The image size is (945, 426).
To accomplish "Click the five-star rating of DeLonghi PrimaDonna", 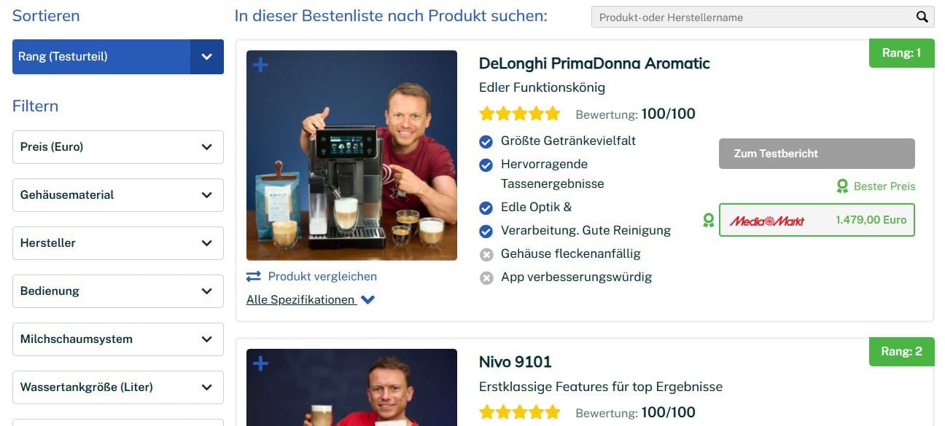I will (520, 114).
